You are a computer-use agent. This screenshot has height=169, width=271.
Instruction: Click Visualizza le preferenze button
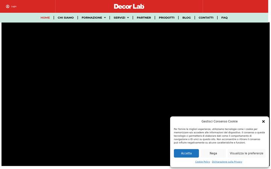247,153
